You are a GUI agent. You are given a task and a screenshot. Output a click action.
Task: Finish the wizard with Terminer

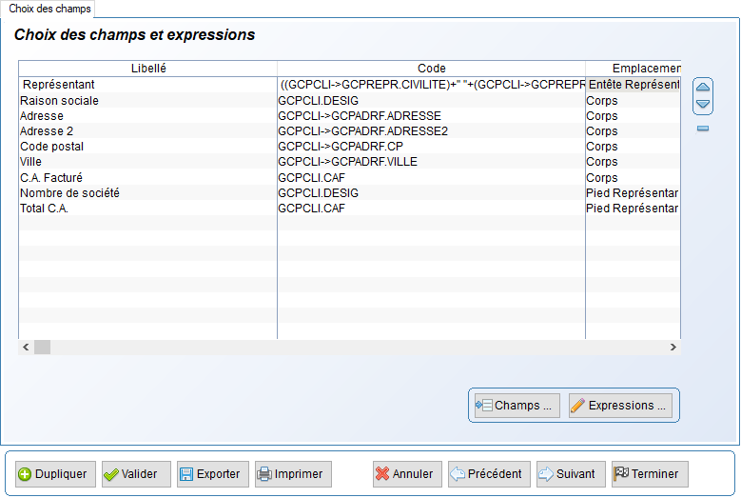(650, 474)
